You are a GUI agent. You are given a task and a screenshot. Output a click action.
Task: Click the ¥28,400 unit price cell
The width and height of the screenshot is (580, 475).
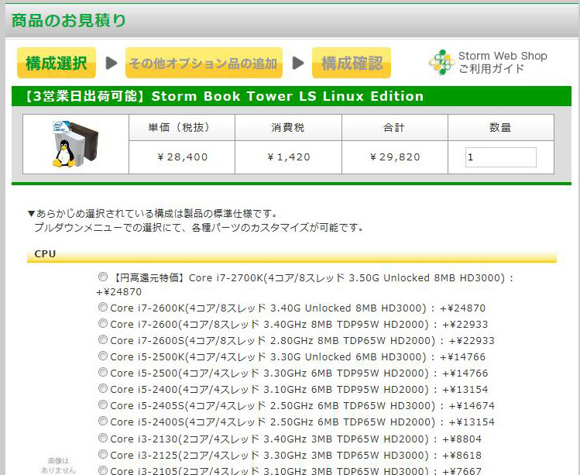(x=182, y=157)
